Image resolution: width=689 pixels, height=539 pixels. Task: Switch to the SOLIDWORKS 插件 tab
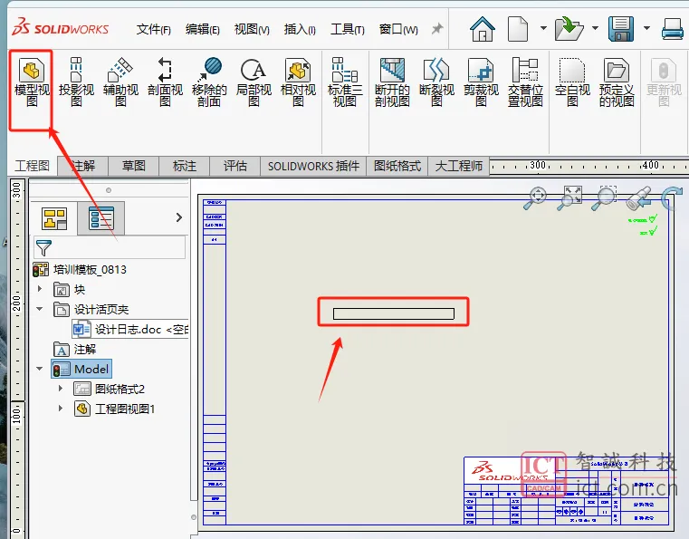[314, 166]
